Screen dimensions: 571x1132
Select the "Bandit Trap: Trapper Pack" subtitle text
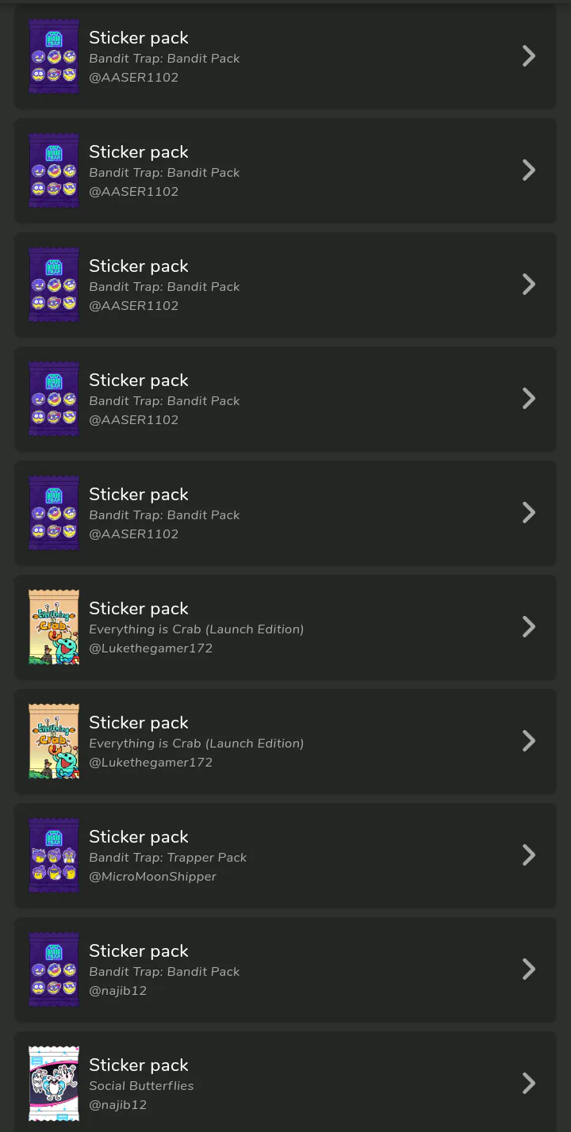pos(167,858)
